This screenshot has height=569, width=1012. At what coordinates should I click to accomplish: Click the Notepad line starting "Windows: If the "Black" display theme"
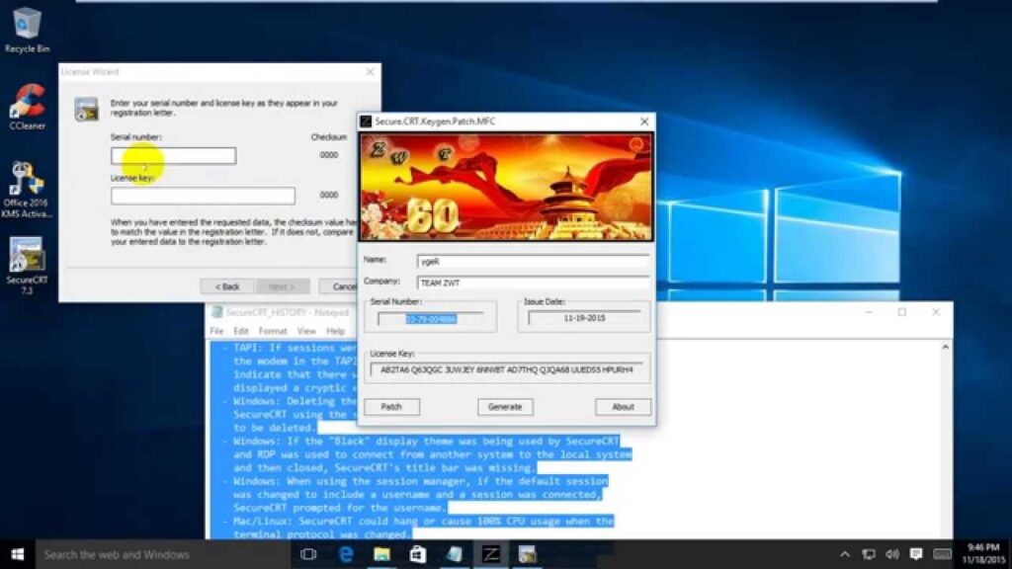point(421,442)
